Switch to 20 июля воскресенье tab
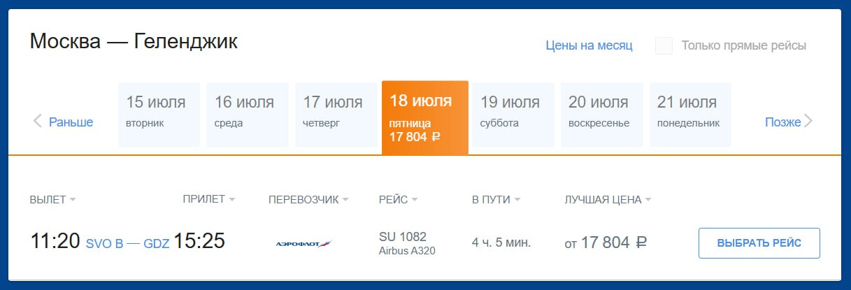Image resolution: width=851 pixels, height=290 pixels. point(602,115)
